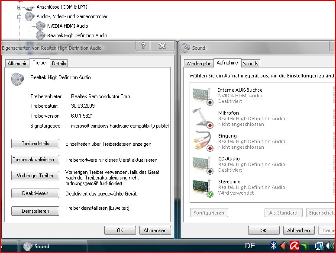
Task: Click the network monitors tray icon
Action: point(319,246)
